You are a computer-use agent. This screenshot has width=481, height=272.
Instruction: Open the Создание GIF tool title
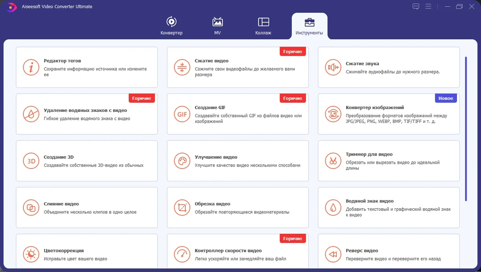210,108
